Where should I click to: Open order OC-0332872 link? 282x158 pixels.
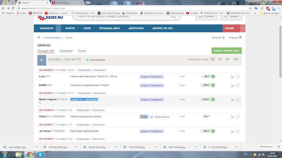click(x=46, y=70)
